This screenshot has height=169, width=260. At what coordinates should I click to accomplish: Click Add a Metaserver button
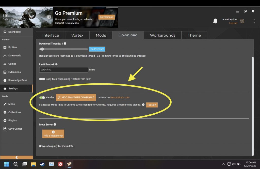click(x=53, y=134)
